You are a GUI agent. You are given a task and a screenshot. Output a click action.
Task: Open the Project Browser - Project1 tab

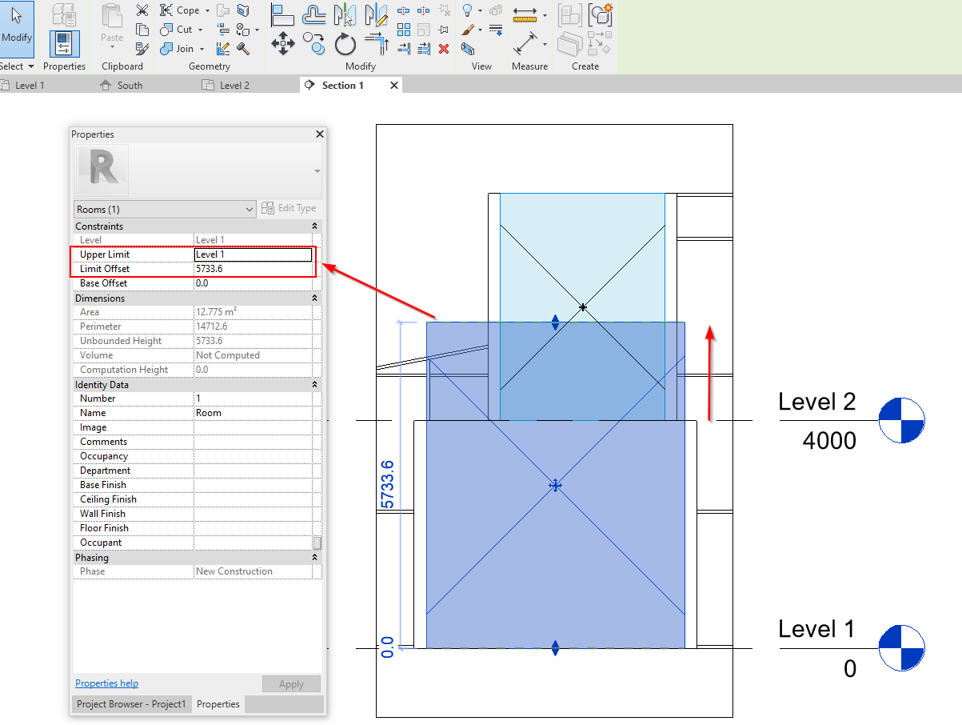pos(131,703)
